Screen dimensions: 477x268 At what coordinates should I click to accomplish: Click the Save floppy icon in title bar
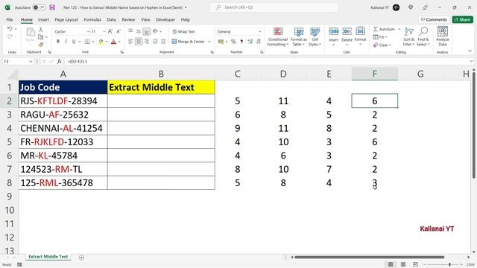pos(52,7)
